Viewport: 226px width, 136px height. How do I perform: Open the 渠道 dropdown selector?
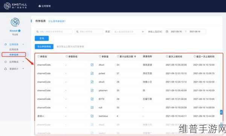point(128,32)
